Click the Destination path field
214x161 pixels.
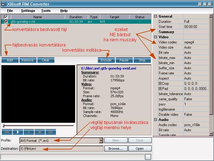pyautogui.click(x=61, y=149)
